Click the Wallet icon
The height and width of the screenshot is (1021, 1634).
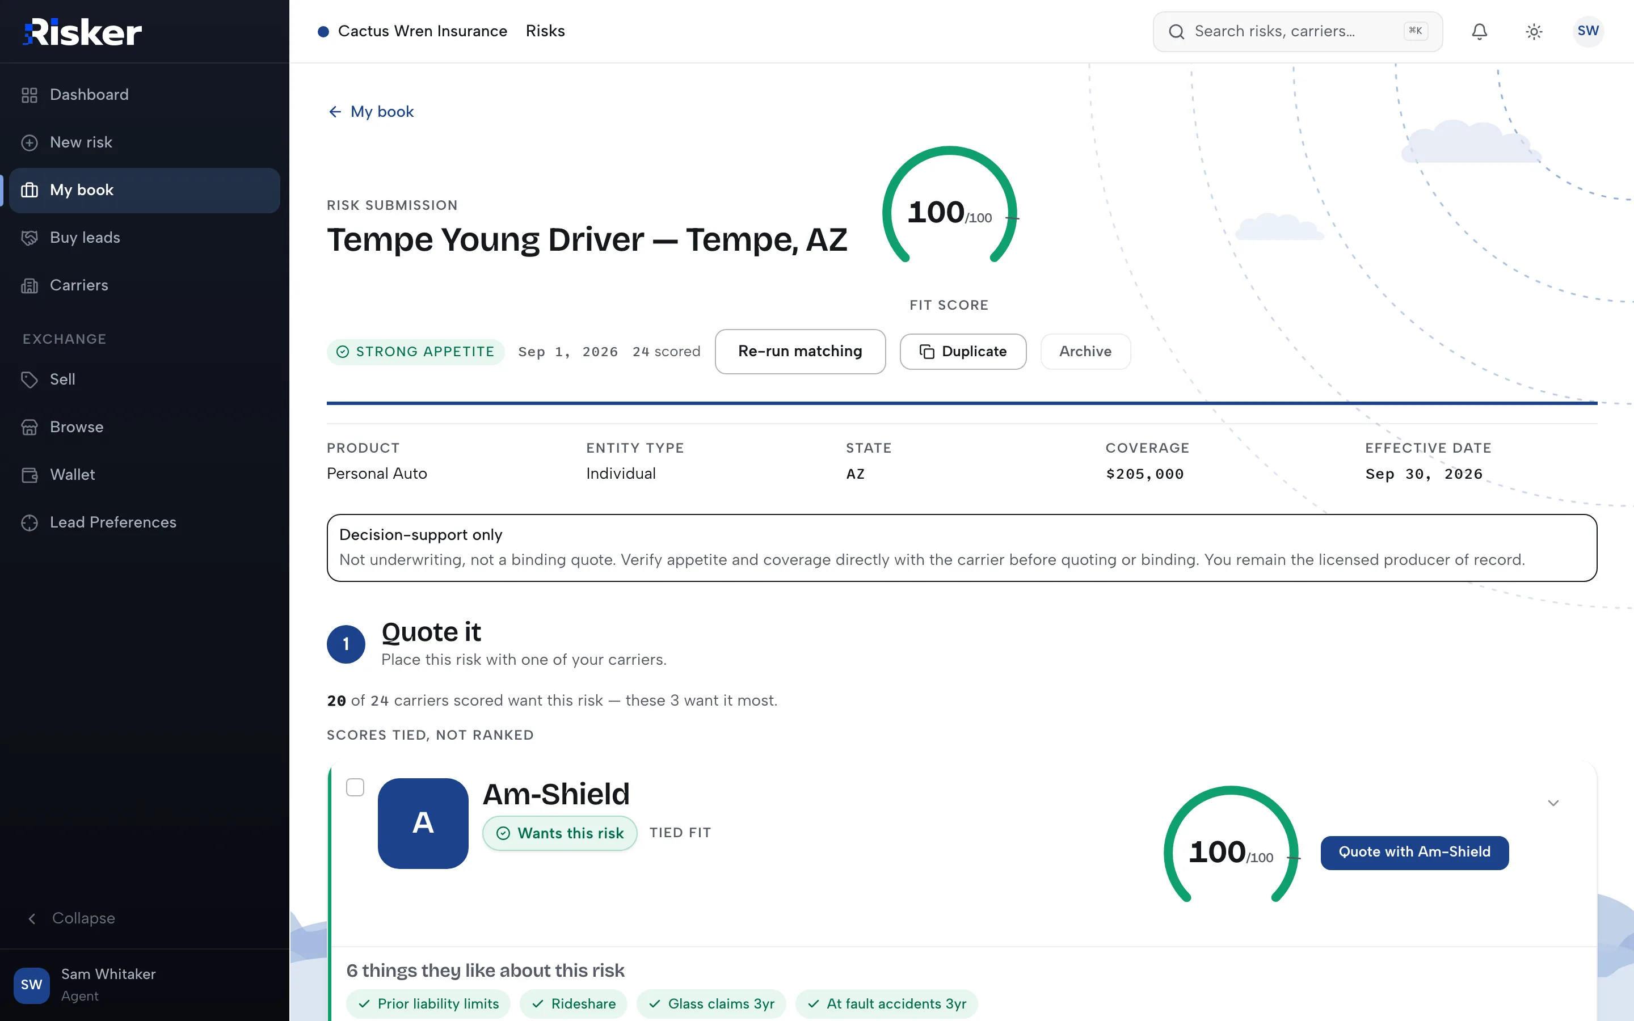[29, 475]
